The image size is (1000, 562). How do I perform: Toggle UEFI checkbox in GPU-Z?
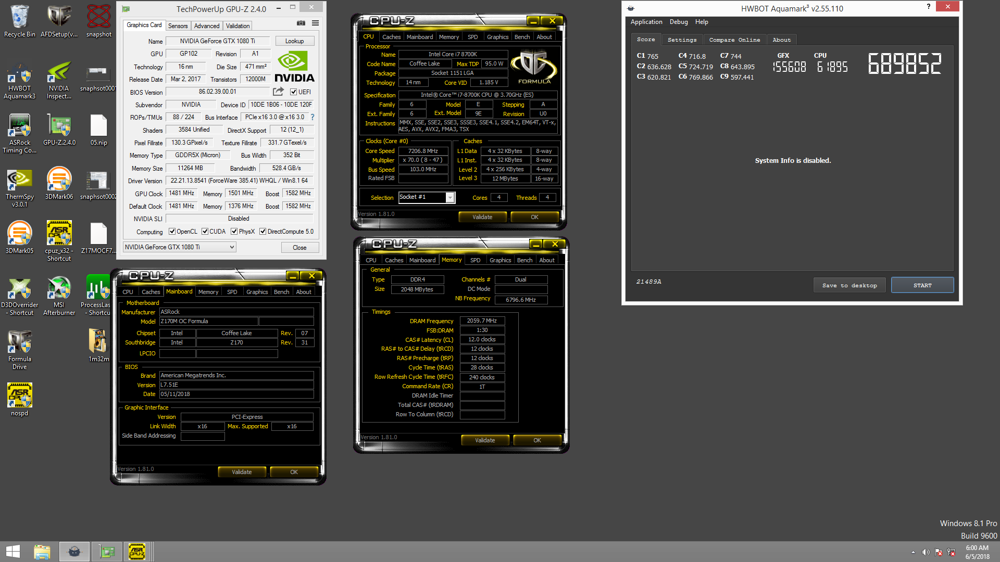click(293, 92)
